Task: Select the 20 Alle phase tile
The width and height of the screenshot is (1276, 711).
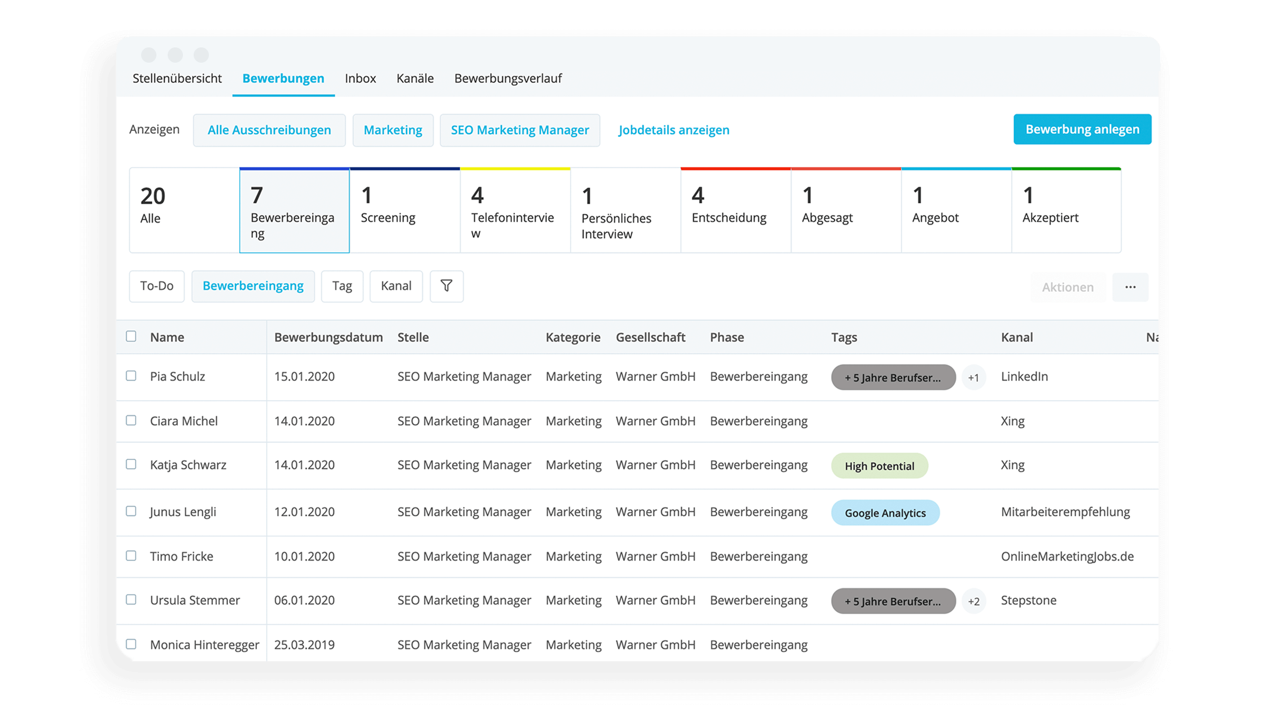Action: [184, 210]
